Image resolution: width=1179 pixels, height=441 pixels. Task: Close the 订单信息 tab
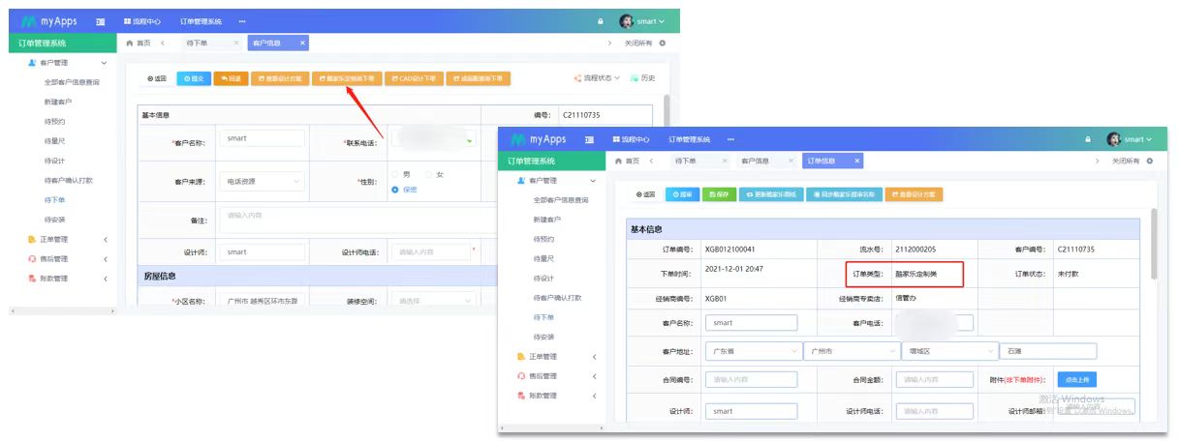pos(858,161)
